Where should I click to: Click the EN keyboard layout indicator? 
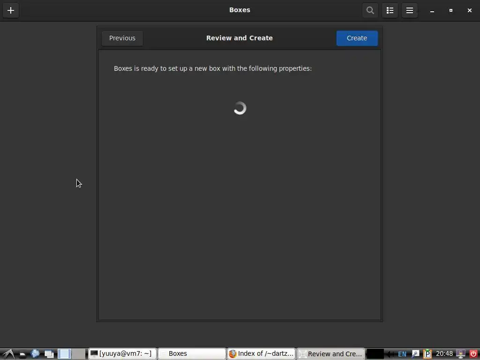(402, 354)
